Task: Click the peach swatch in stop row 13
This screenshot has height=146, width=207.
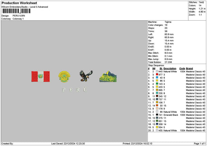Action: click(157, 108)
